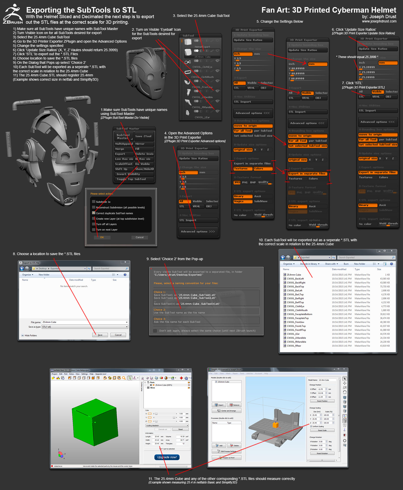The height and width of the screenshot is (490, 403).
Task: Click the red cross-section cube icon in Simplify3D
Action: tap(345, 435)
